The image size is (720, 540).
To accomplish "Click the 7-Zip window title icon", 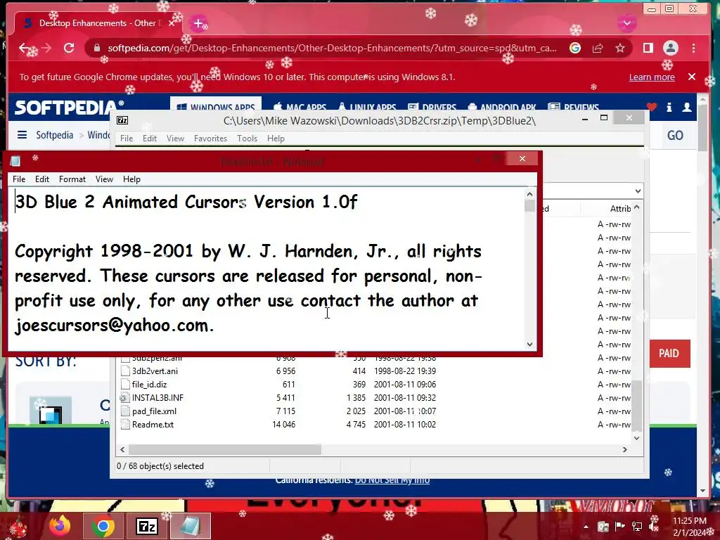I will click(x=122, y=120).
